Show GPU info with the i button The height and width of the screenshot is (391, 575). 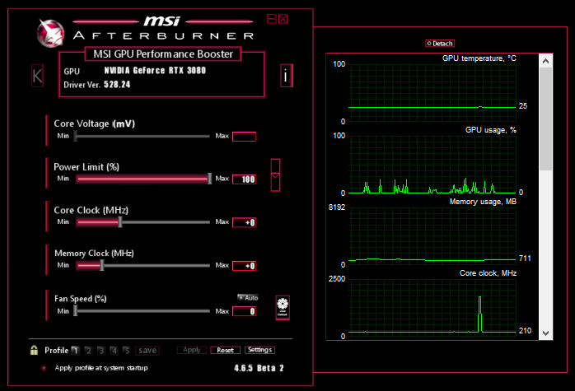[x=287, y=76]
